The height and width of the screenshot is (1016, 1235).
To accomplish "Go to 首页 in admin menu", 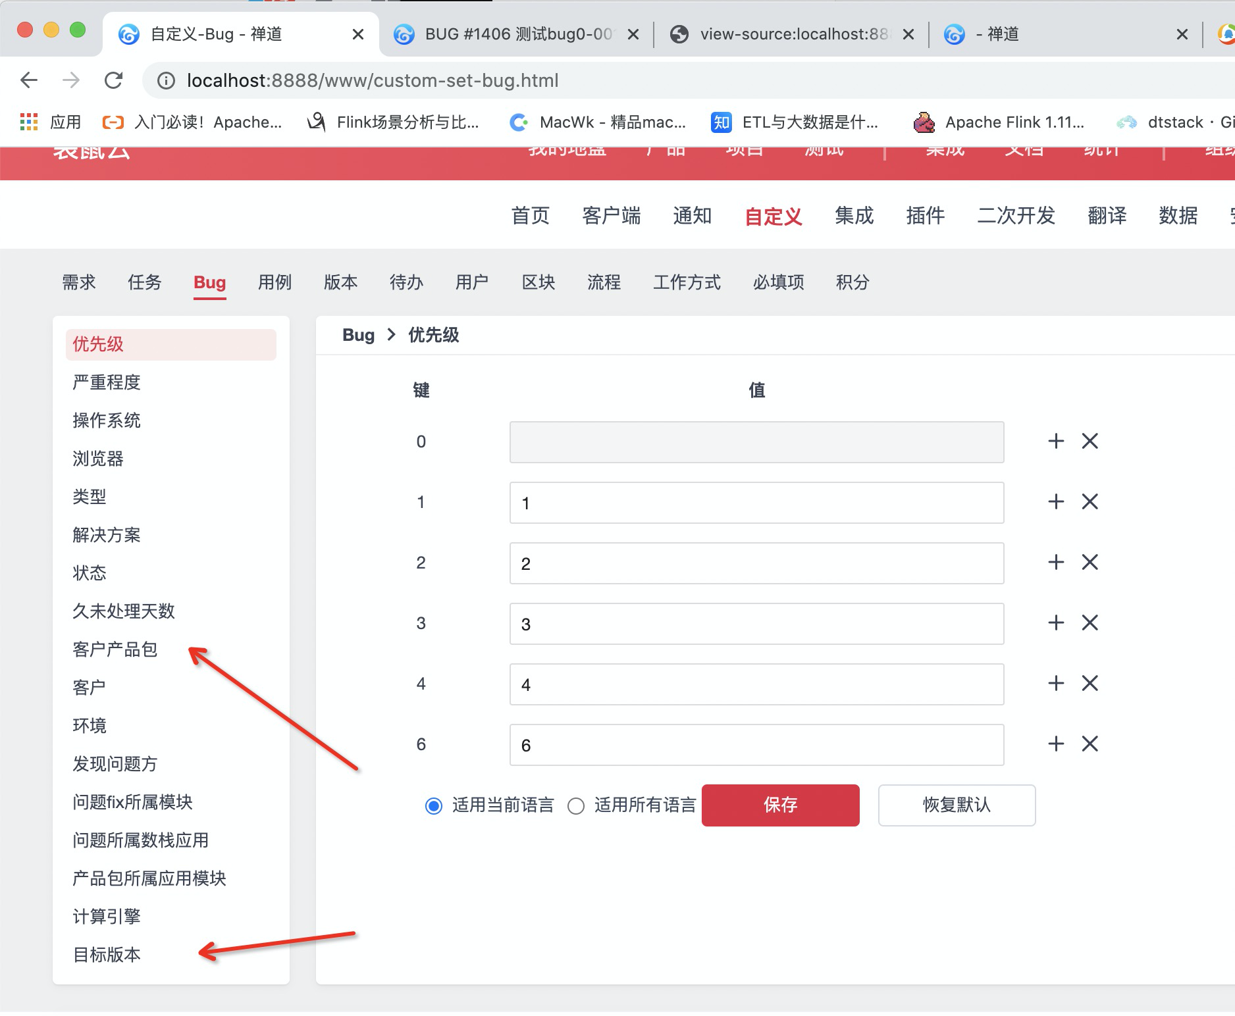I will click(x=531, y=215).
